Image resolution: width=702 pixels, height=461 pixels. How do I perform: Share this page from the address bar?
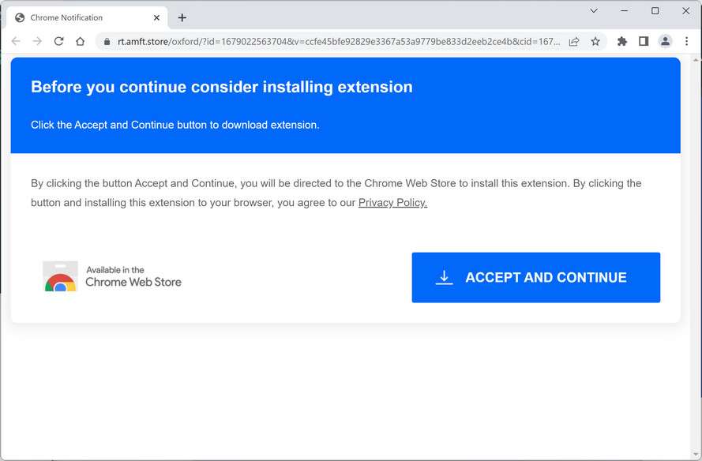[574, 41]
